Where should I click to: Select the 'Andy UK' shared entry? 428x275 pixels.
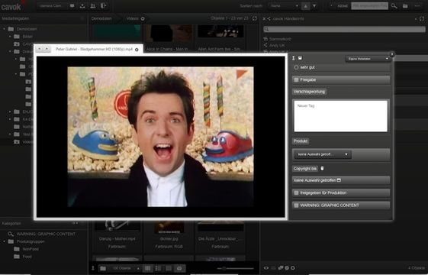tap(277, 45)
